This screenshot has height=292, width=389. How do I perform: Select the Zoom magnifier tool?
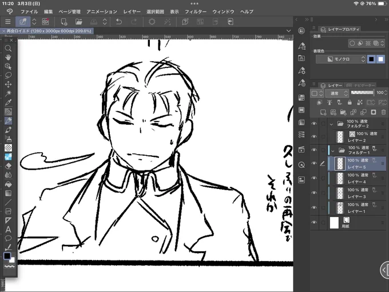pos(8,48)
